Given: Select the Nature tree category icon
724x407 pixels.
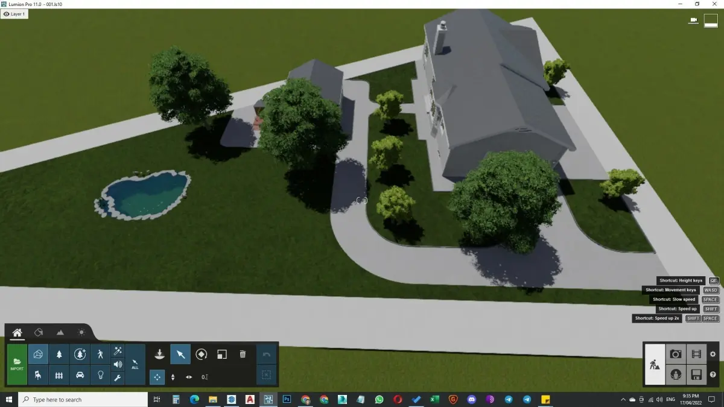Looking at the screenshot, I should pos(59,354).
